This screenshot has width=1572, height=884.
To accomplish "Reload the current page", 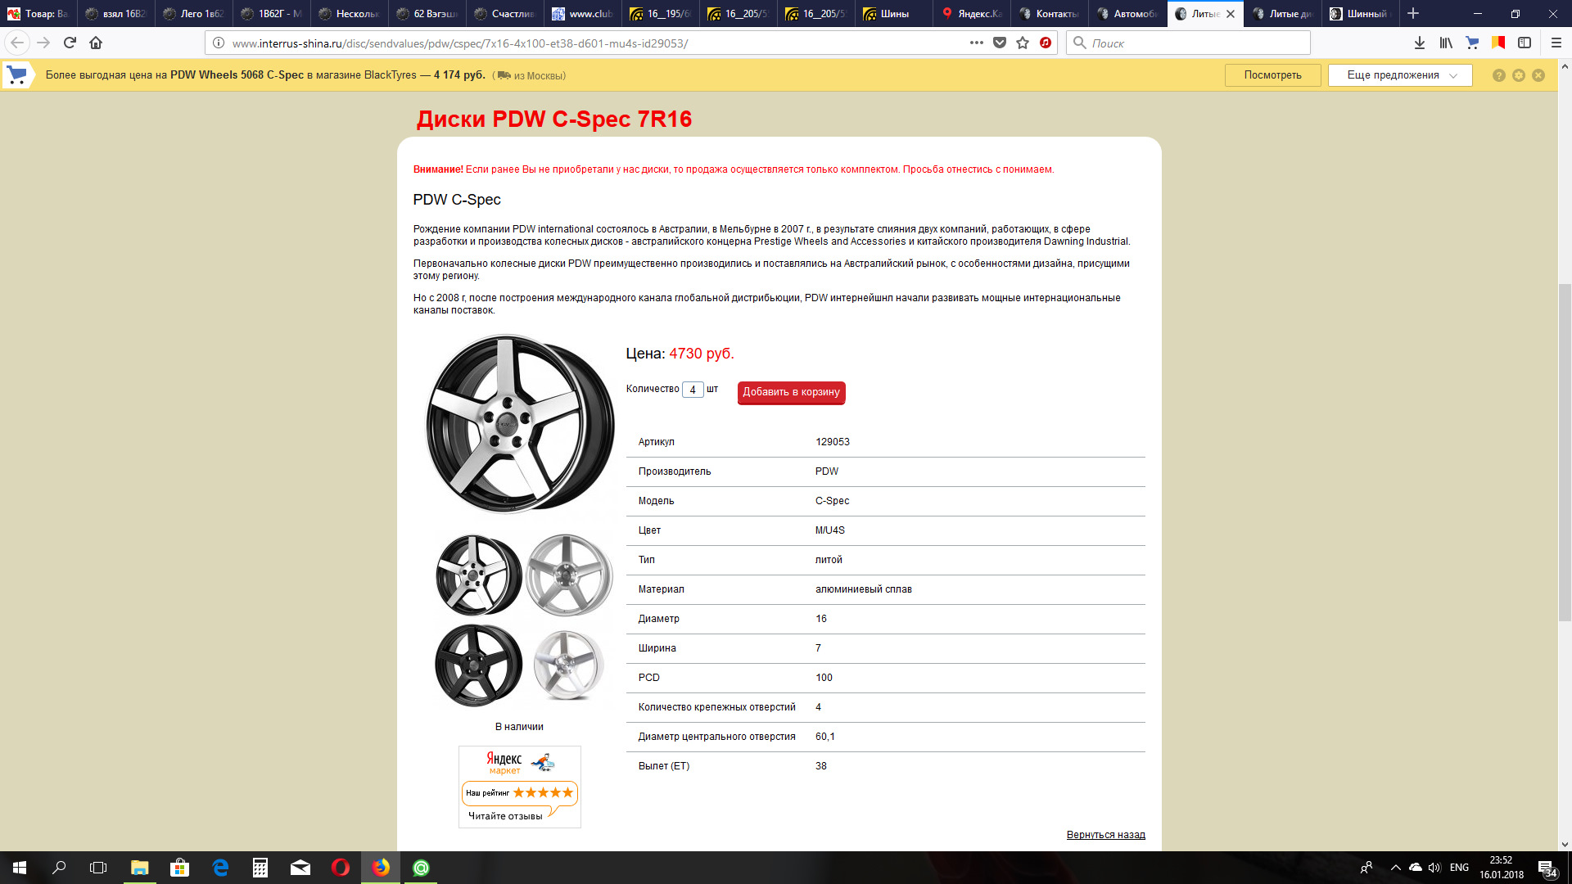I will 70,43.
